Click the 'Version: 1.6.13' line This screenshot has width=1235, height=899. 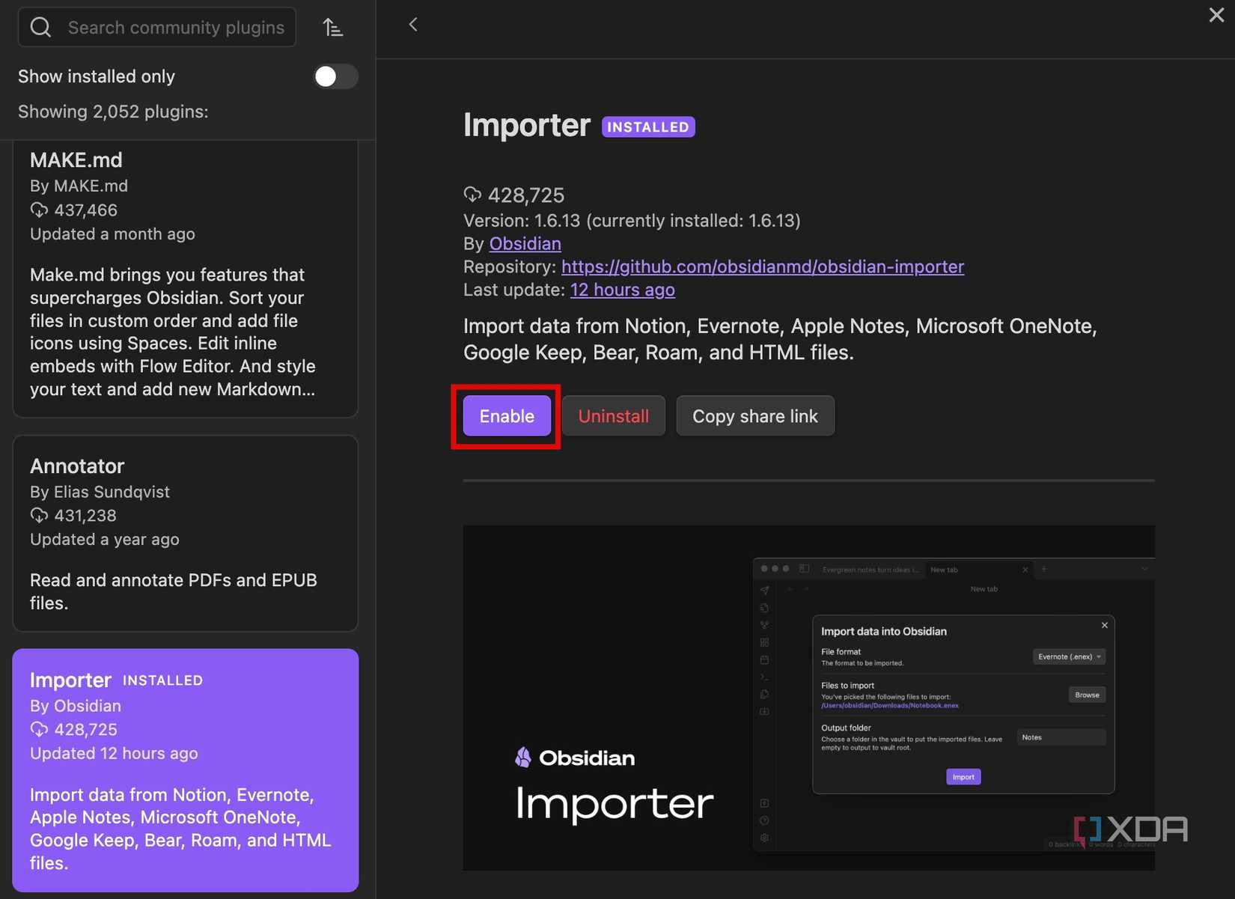632,221
